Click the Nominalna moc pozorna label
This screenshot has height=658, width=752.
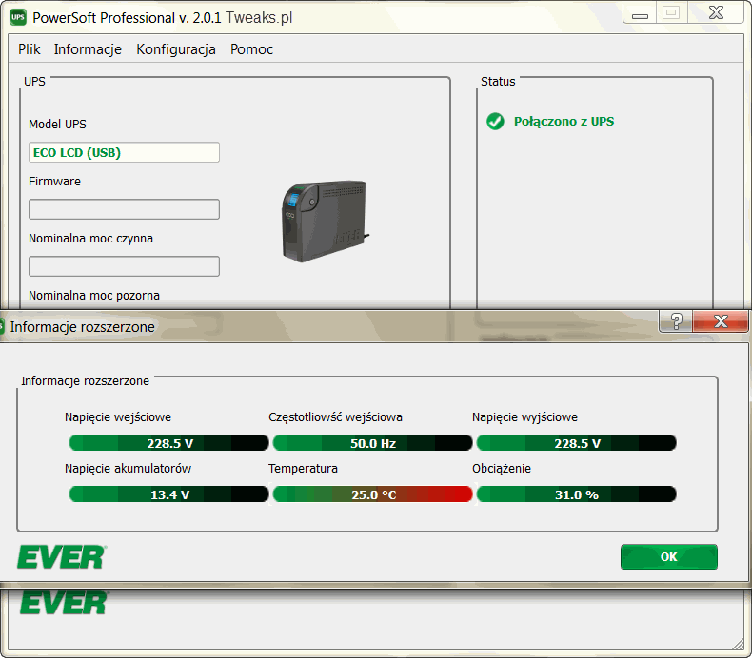[94, 295]
